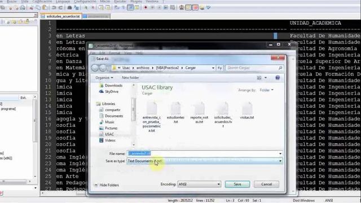This screenshot has height=203, width=361.
Task: Open the Arrange by Folder dropdown
Action: pyautogui.click(x=267, y=90)
